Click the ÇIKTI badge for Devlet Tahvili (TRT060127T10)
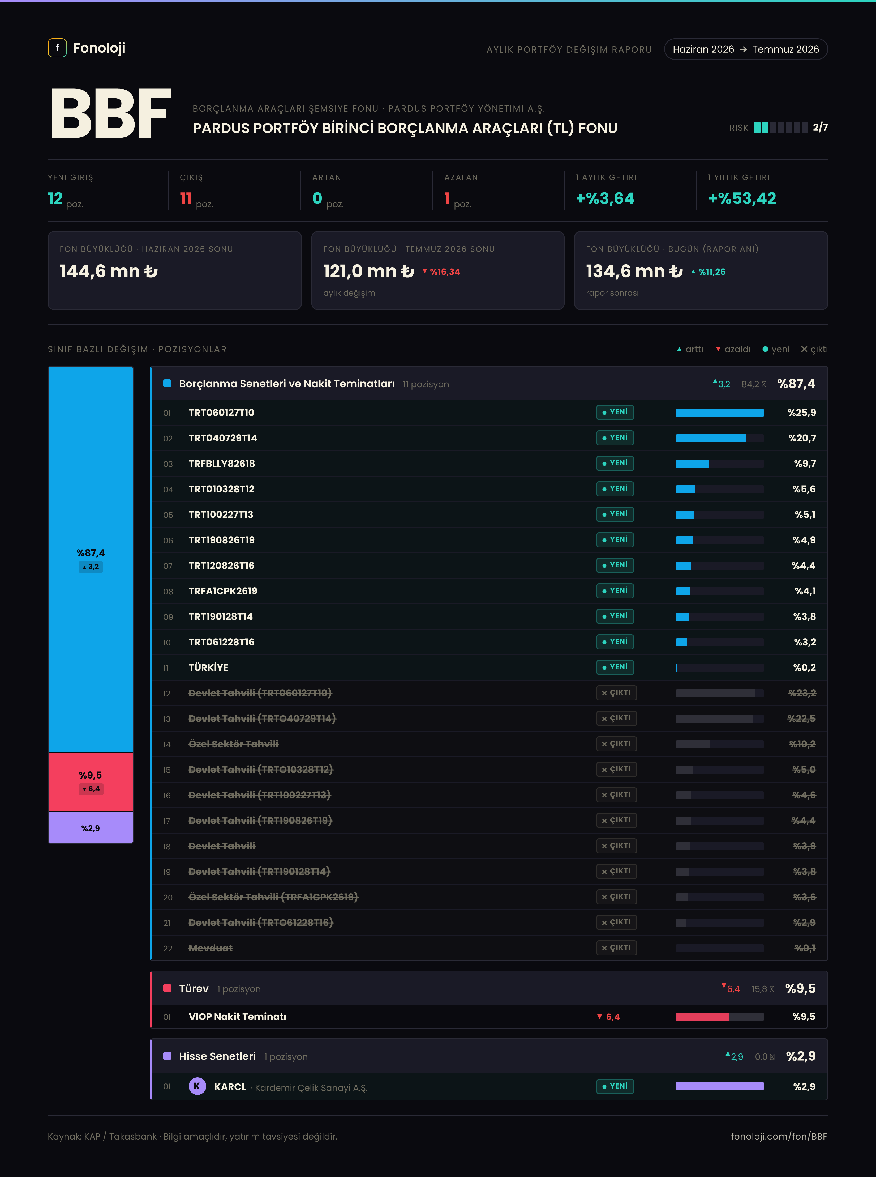 [616, 692]
